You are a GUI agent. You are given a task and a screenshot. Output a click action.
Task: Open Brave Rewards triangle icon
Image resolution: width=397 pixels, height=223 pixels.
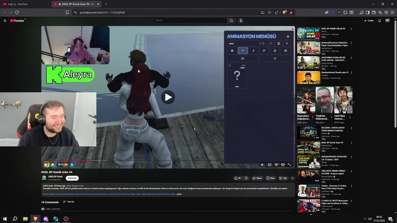[x=291, y=12]
